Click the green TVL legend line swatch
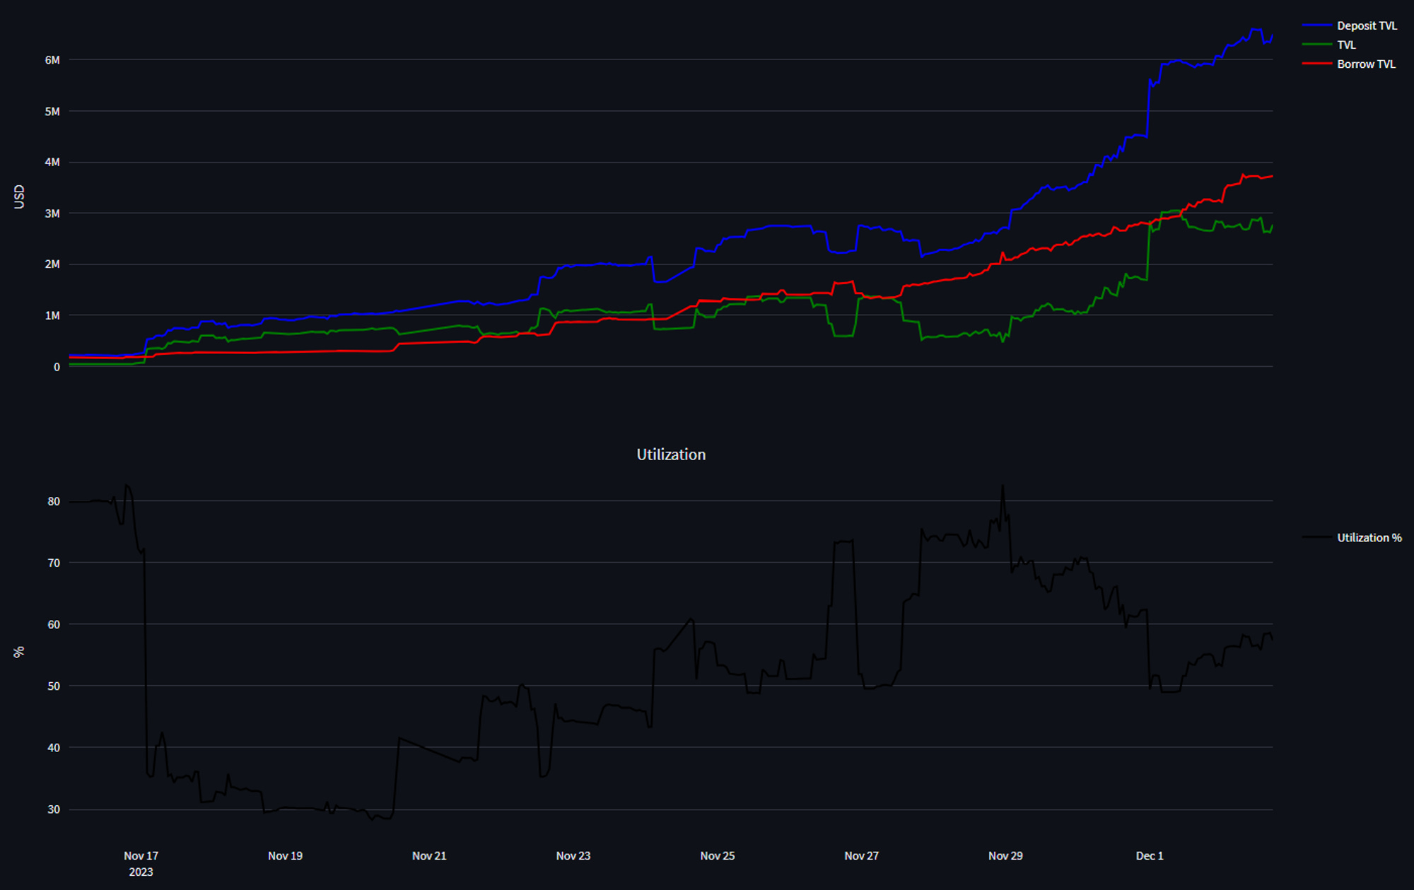The height and width of the screenshot is (890, 1414). tap(1316, 45)
